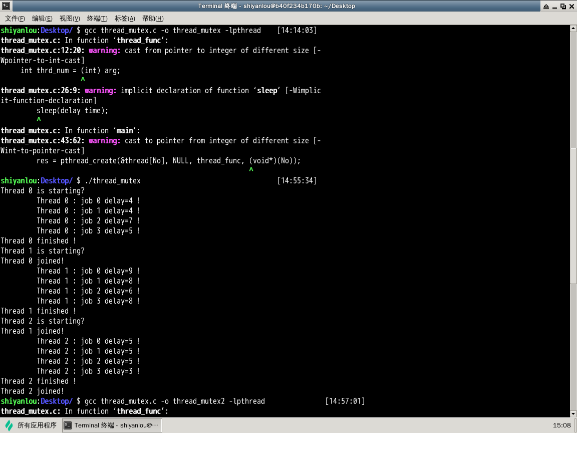Click the vertical scrollbar thumb
The image size is (577, 449).
tap(573, 215)
